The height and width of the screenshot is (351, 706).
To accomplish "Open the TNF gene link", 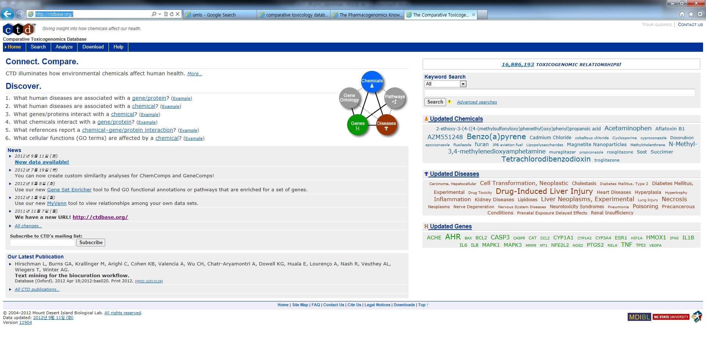I will pyautogui.click(x=627, y=245).
